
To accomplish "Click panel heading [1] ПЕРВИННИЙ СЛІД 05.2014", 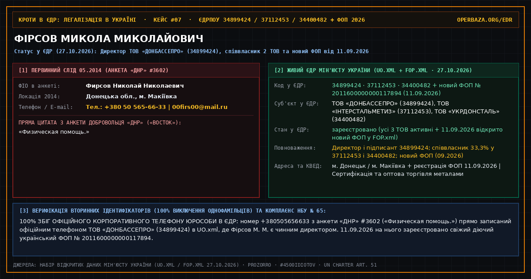I will coord(93,70).
